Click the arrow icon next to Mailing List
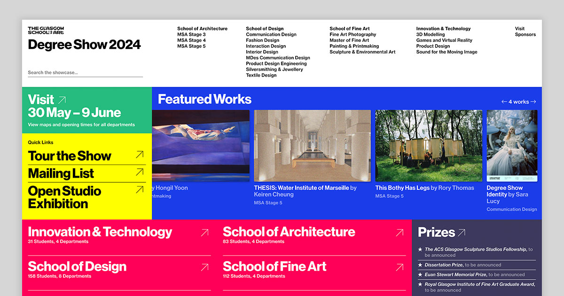The image size is (564, 296). [x=140, y=172]
